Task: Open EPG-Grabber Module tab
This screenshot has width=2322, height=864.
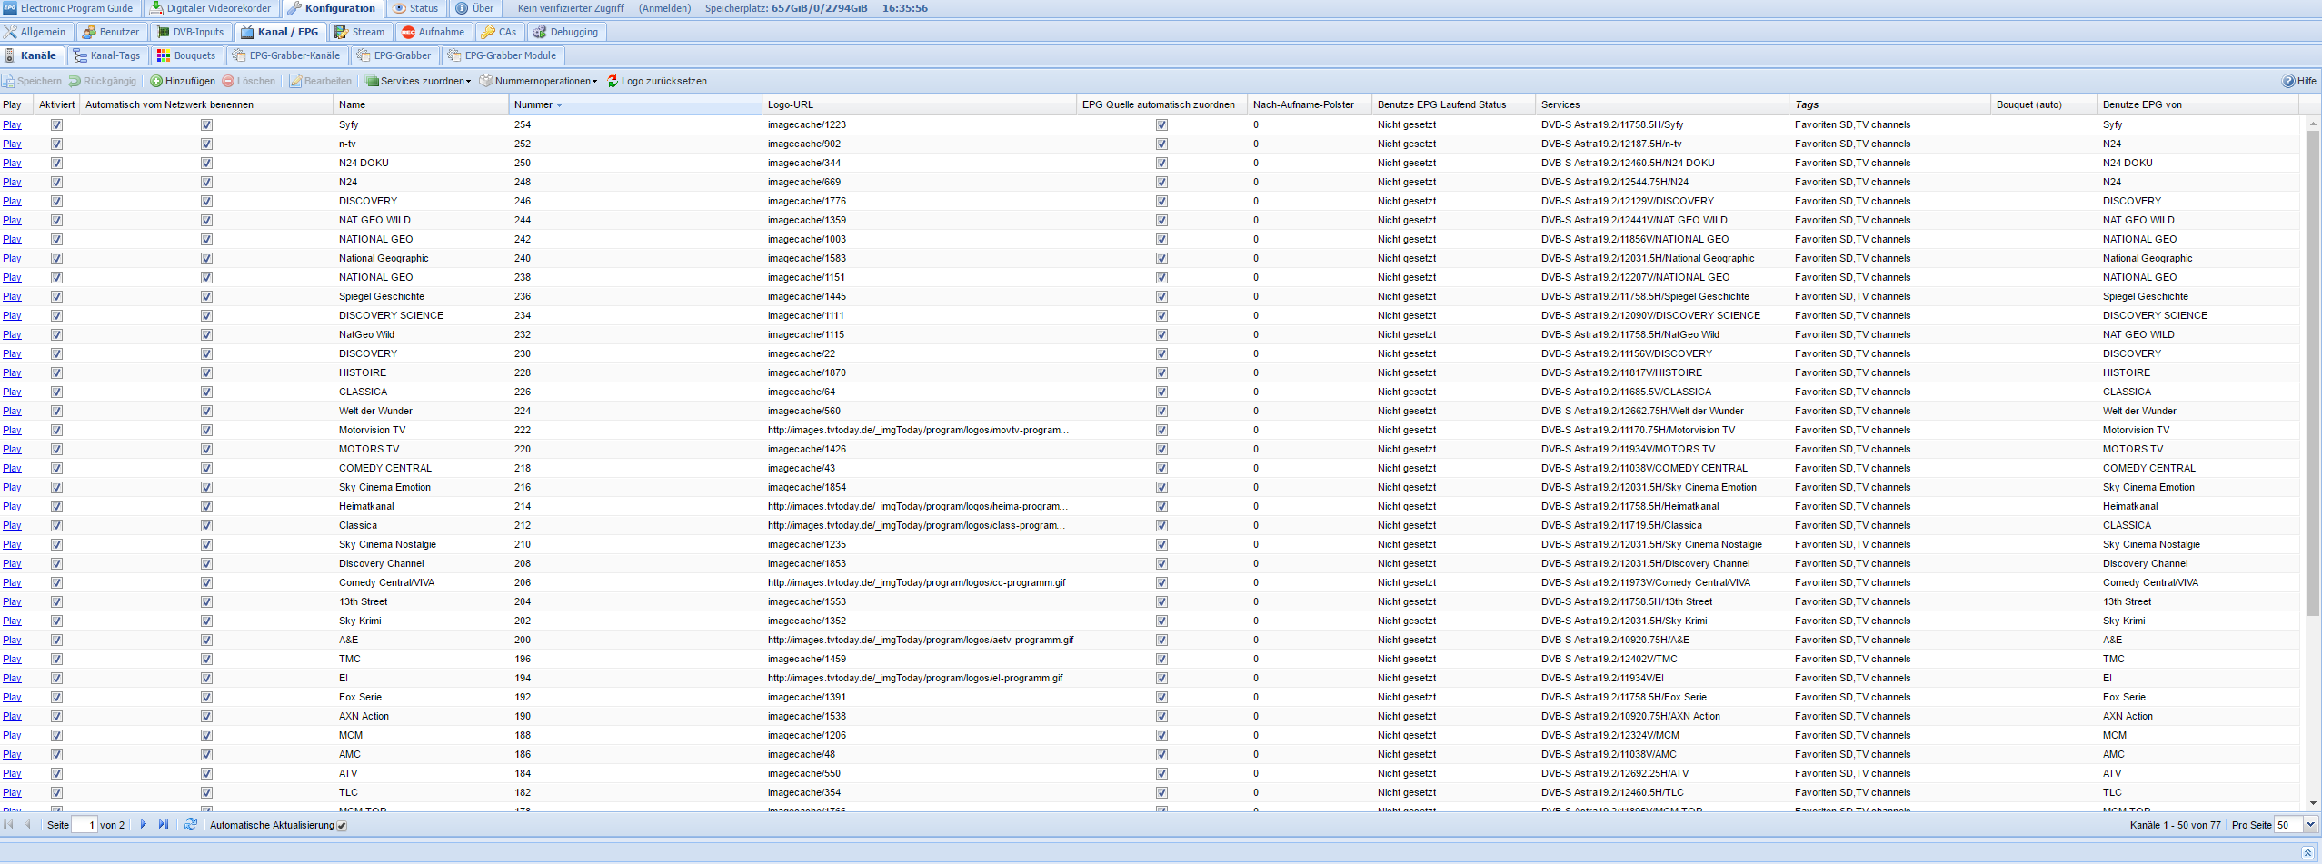Action: point(503,55)
